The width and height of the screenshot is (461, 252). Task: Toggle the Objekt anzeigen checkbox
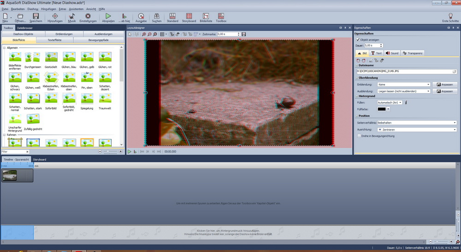(x=359, y=40)
